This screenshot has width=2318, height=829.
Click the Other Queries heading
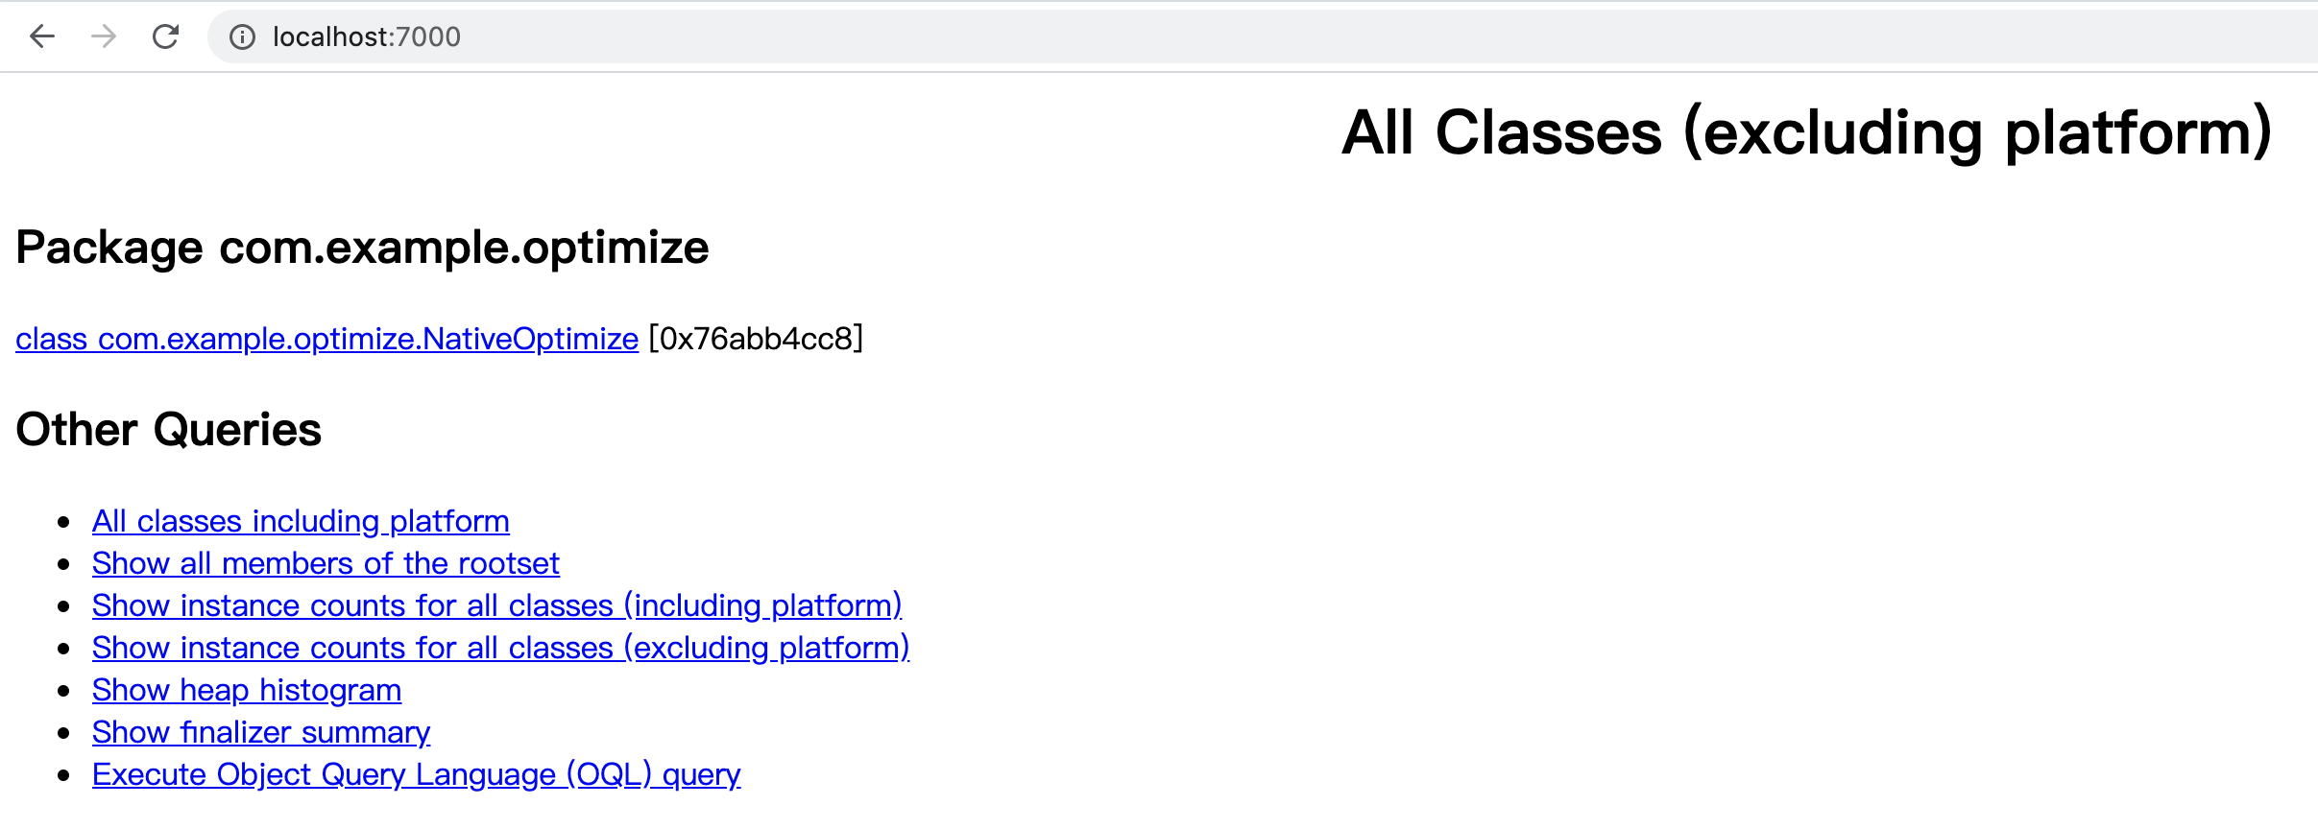coord(168,429)
